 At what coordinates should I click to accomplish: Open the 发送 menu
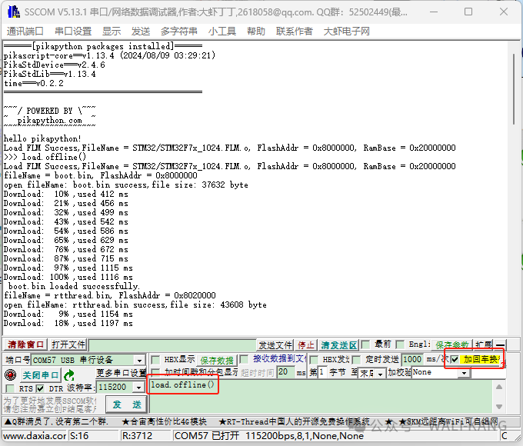(x=141, y=32)
